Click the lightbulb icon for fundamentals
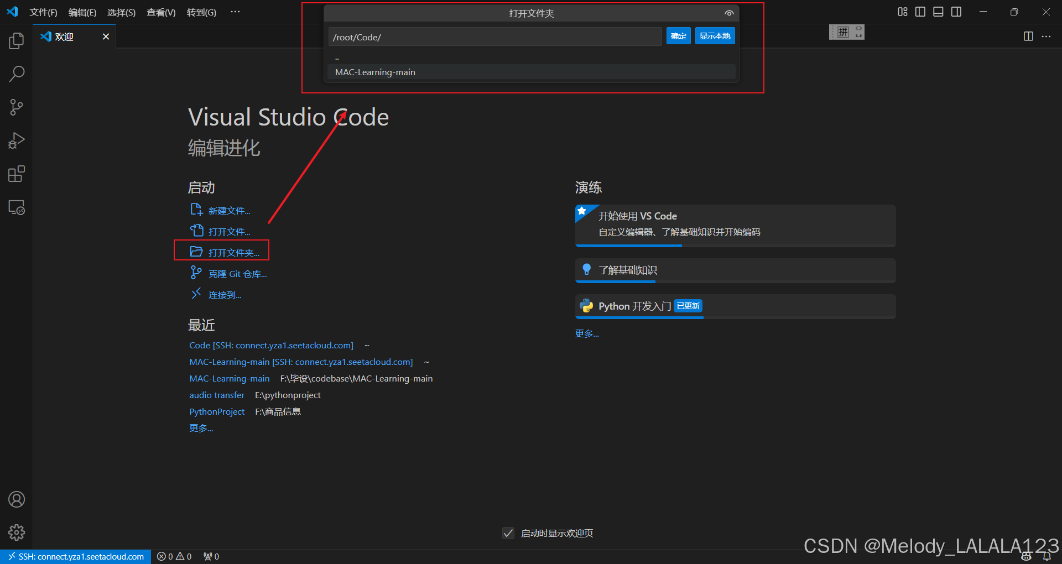Image resolution: width=1062 pixels, height=564 pixels. click(587, 269)
